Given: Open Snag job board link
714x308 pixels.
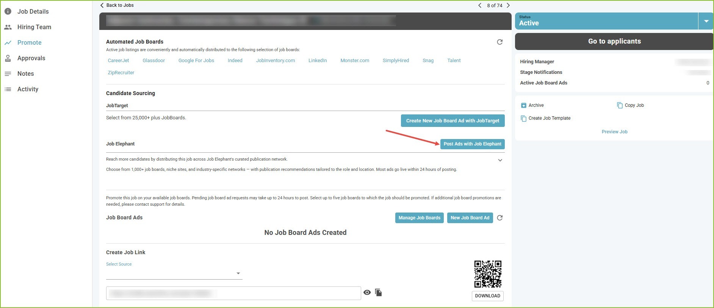Looking at the screenshot, I should 428,60.
